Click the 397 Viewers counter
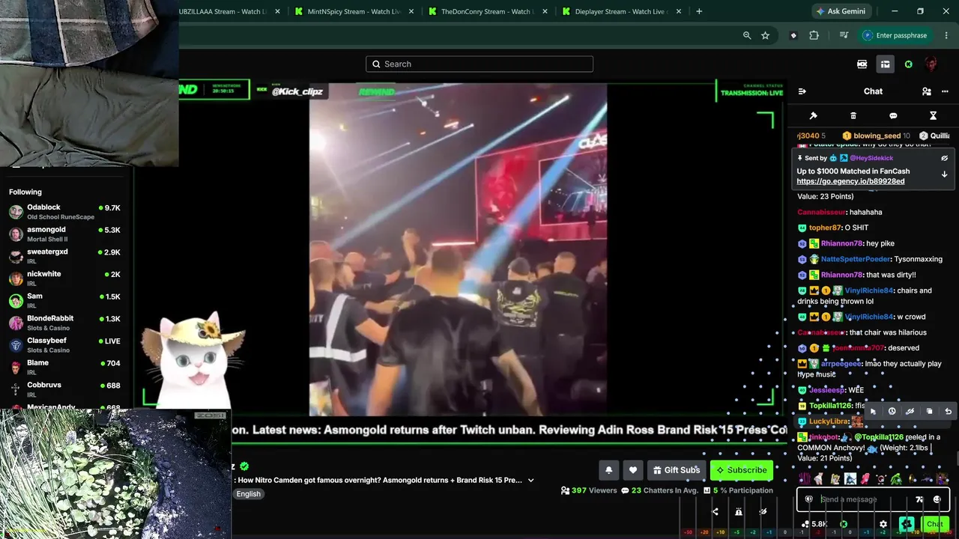The height and width of the screenshot is (539, 959). [x=589, y=491]
